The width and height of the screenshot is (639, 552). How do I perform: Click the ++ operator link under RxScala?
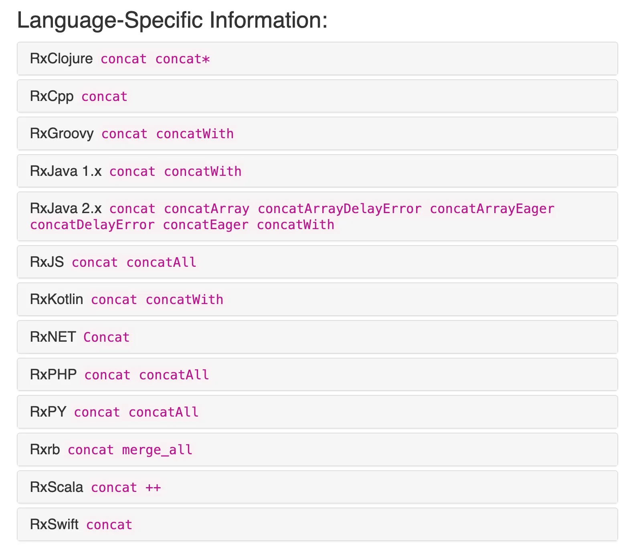[x=153, y=488]
